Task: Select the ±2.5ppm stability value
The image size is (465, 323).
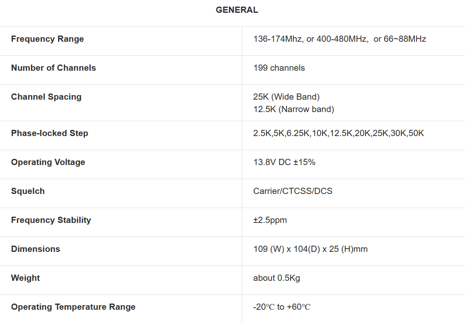Action: (x=270, y=220)
